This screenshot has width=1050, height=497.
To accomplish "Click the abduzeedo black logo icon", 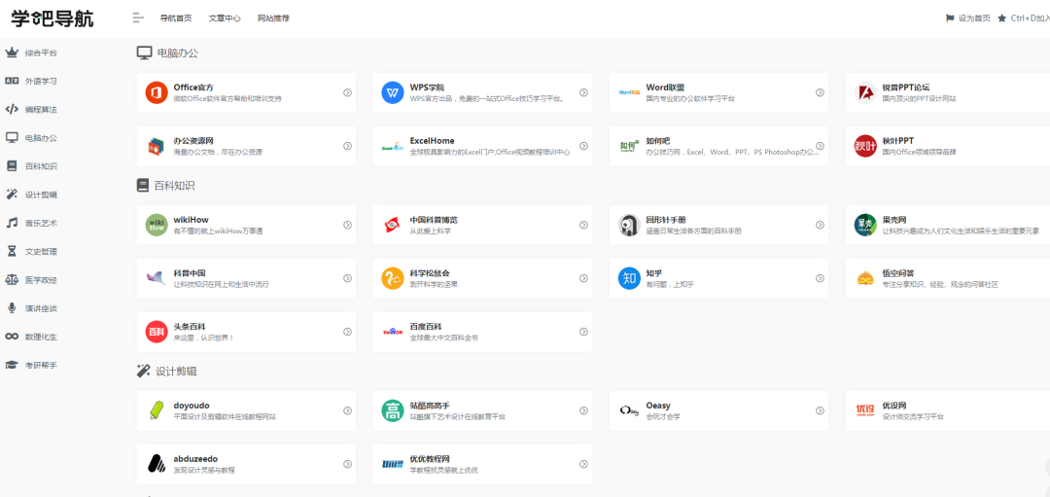I will click(156, 464).
